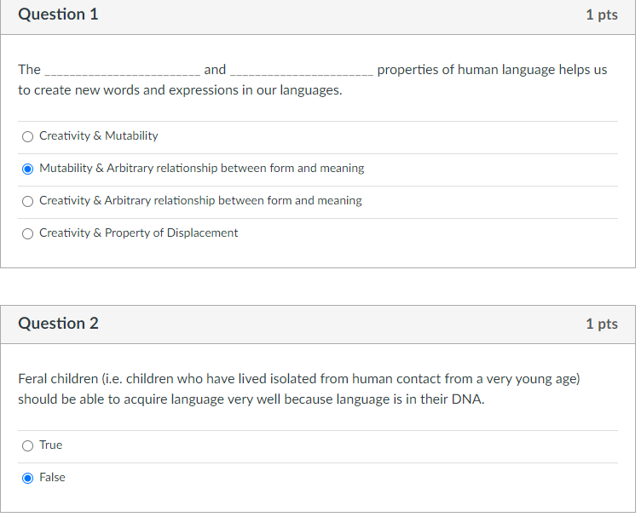Viewport: 641px width, 517px height.
Task: Pick Creativity & Property of Displacement radio
Action: click(x=27, y=233)
